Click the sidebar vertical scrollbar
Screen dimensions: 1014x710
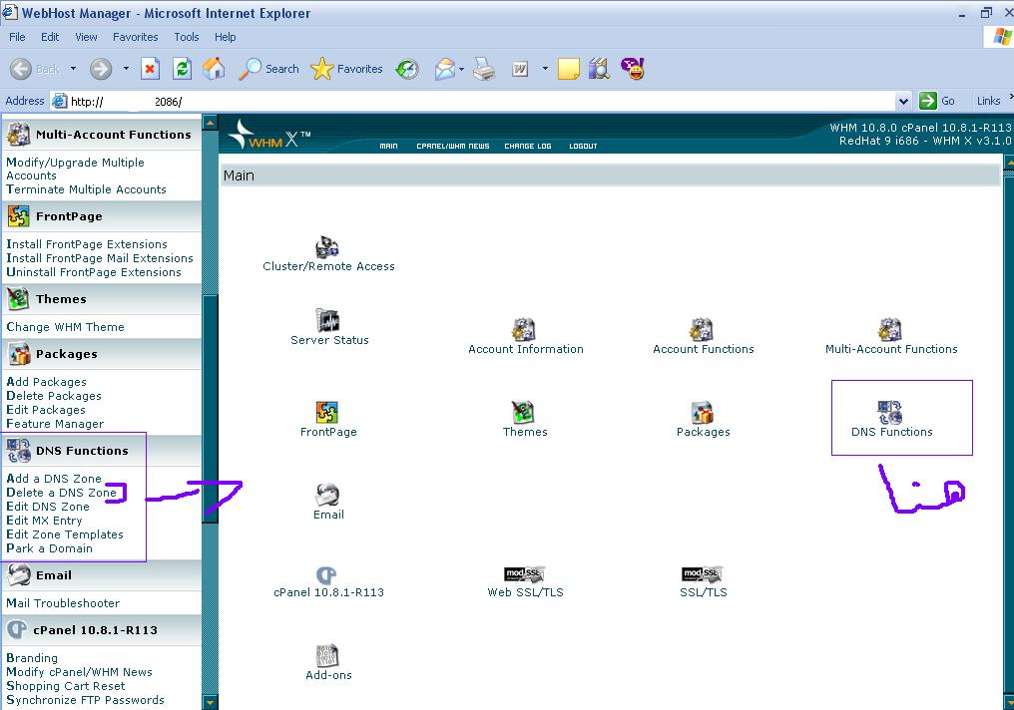tap(210, 399)
